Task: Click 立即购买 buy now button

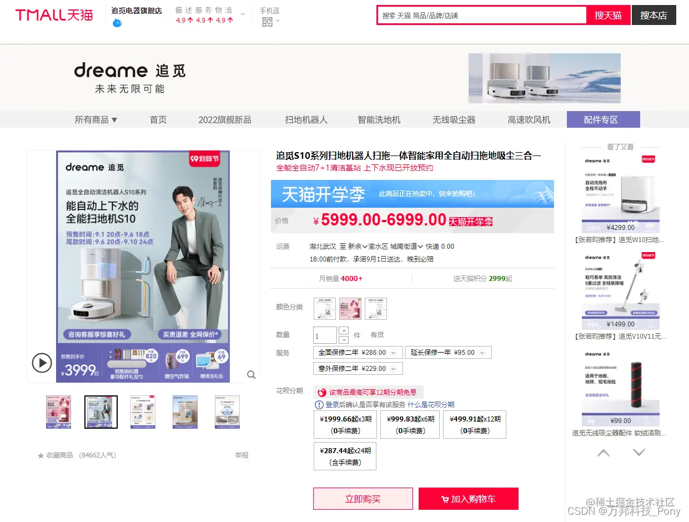Action: click(363, 499)
